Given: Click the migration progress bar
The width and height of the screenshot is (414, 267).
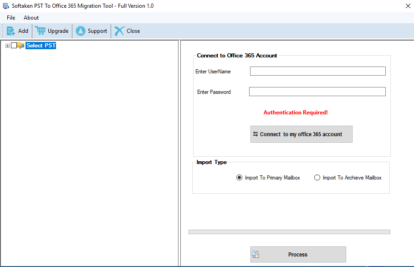Looking at the screenshot, I should click(289, 232).
